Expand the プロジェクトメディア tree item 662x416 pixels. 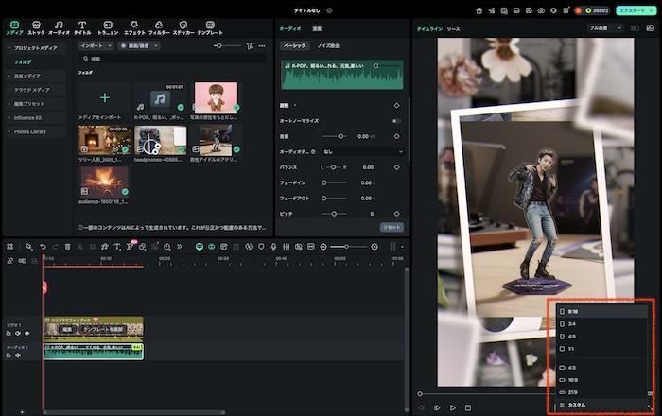tap(9, 48)
